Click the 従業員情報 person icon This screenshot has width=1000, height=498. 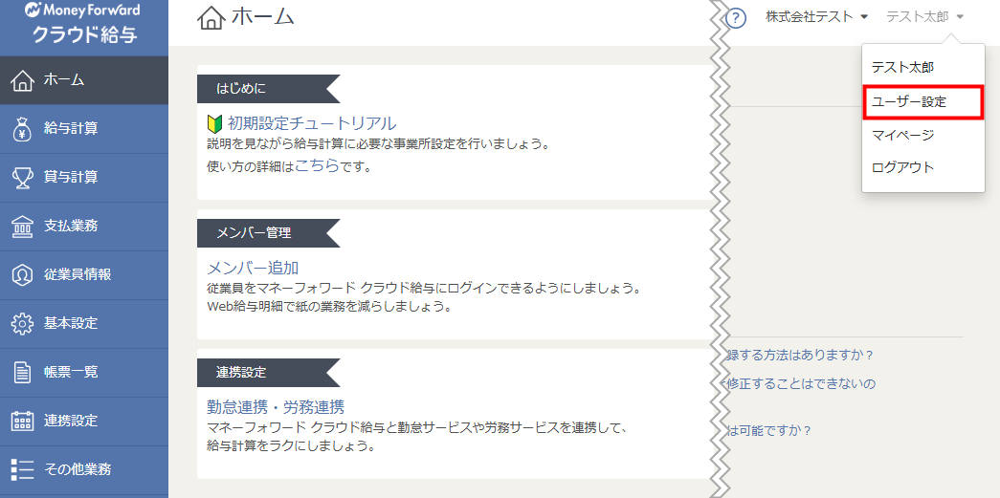[x=22, y=274]
